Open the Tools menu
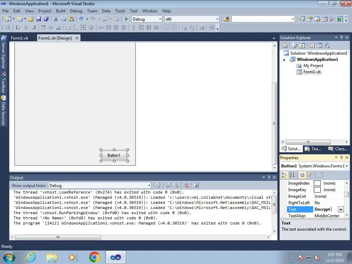Image resolution: width=352 pixels, height=264 pixels. pyautogui.click(x=120, y=11)
